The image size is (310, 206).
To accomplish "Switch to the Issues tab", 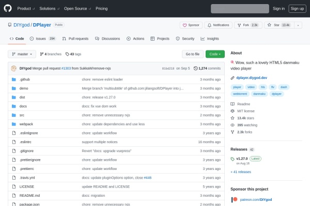I will [x=42, y=39].
